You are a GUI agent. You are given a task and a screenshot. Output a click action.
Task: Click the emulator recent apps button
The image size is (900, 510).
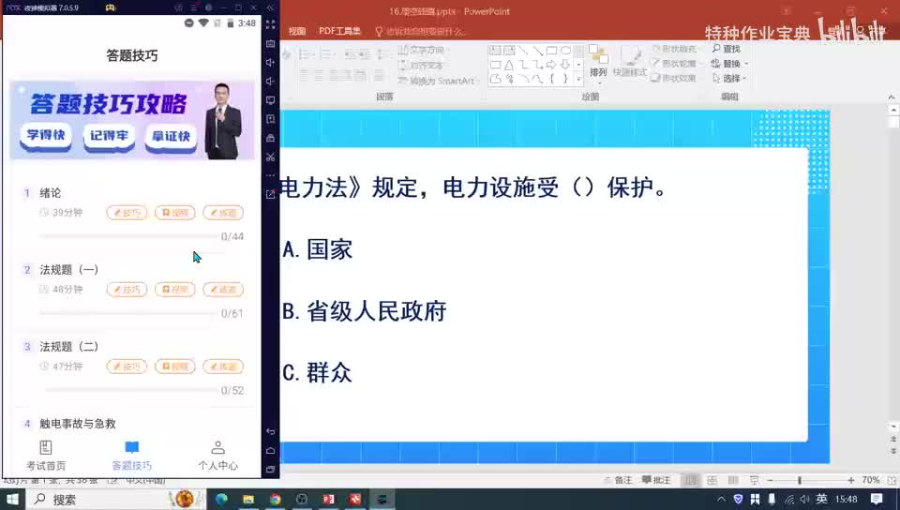270,470
